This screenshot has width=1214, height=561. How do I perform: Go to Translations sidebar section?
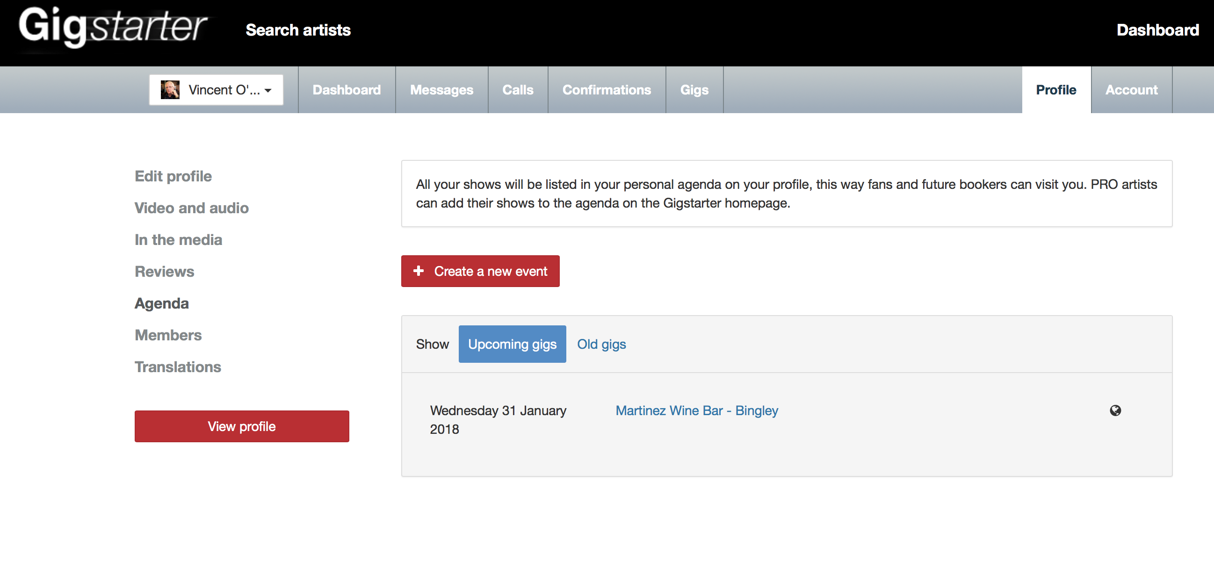[178, 367]
